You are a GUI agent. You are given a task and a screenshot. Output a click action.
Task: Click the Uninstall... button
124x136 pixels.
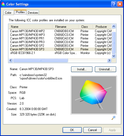105,69
